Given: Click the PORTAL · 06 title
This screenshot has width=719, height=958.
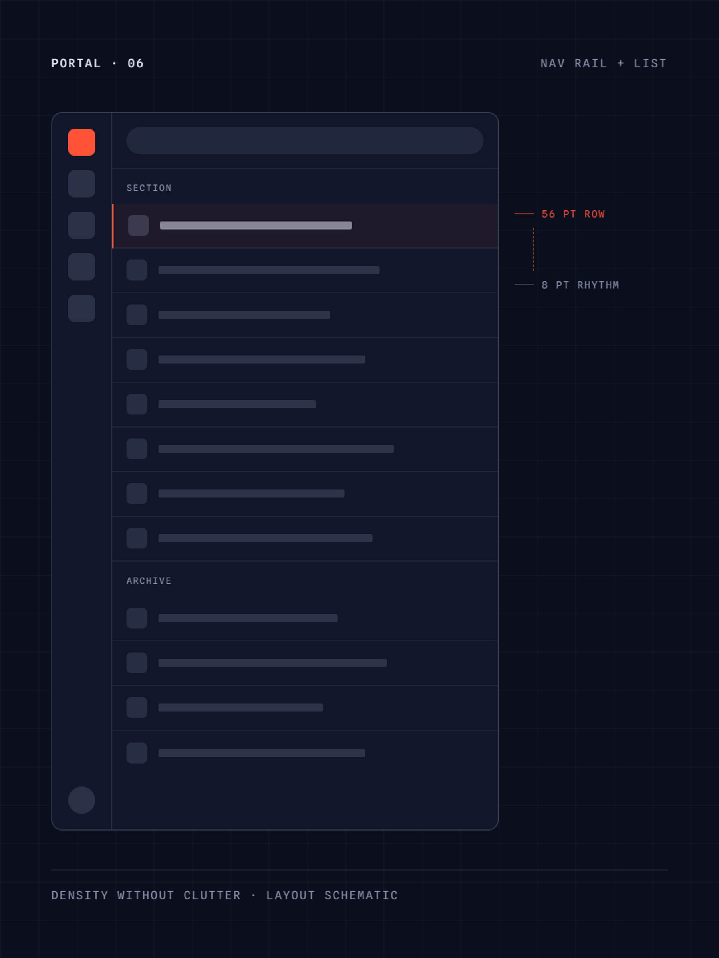Looking at the screenshot, I should [x=97, y=63].
